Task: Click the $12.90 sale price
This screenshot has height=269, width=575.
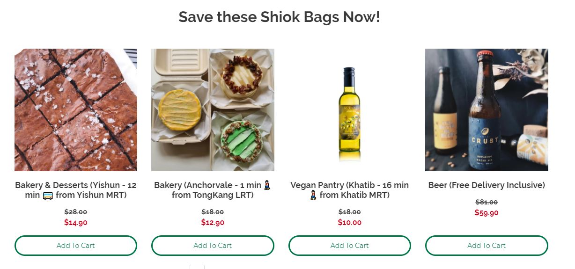Action: (x=213, y=223)
